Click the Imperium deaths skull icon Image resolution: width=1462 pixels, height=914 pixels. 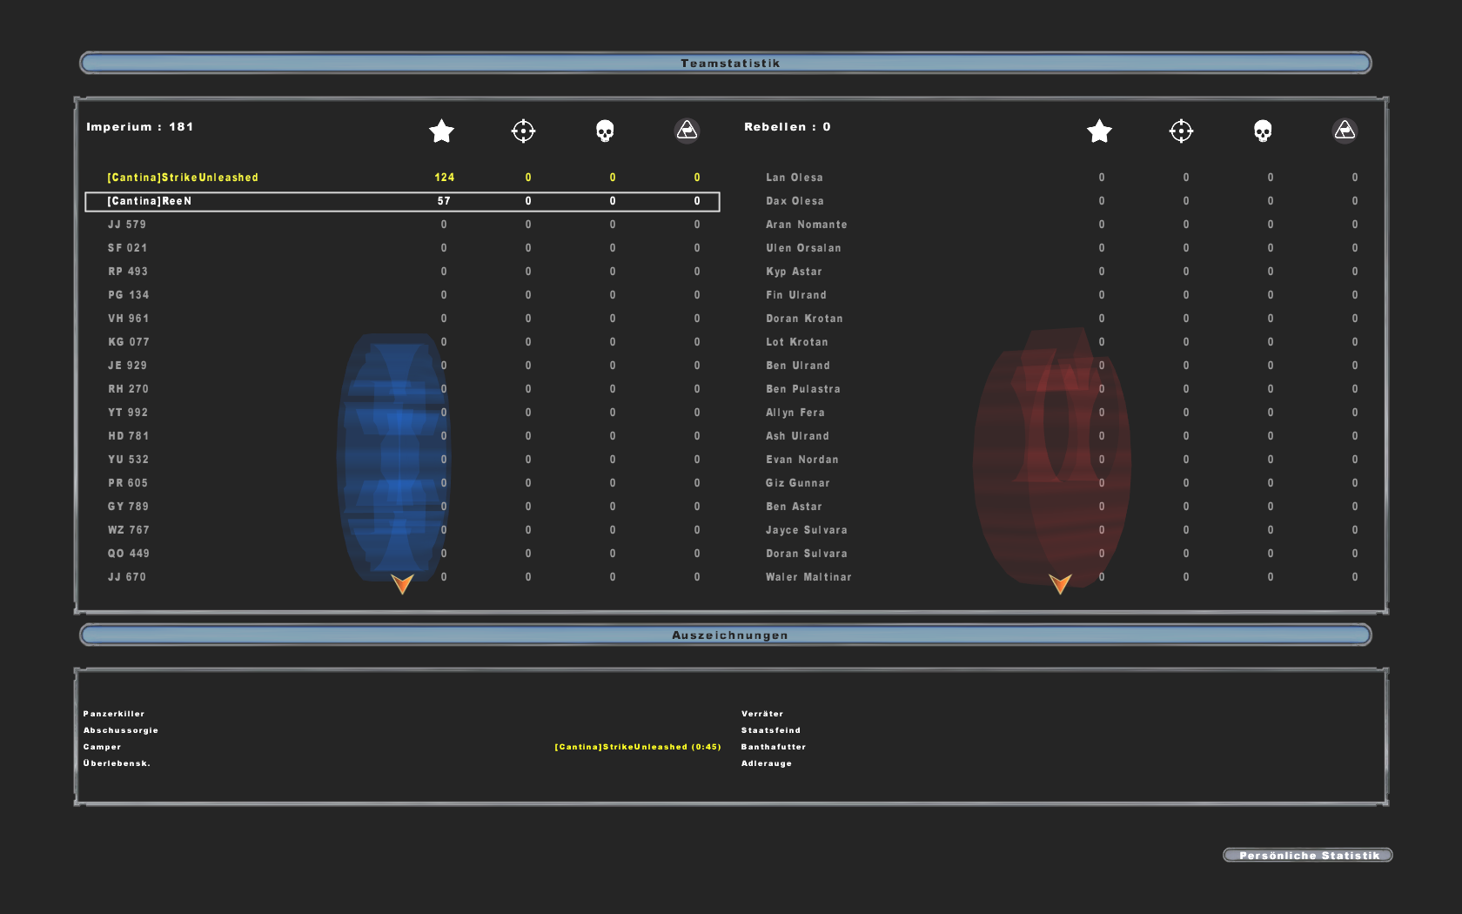605,131
